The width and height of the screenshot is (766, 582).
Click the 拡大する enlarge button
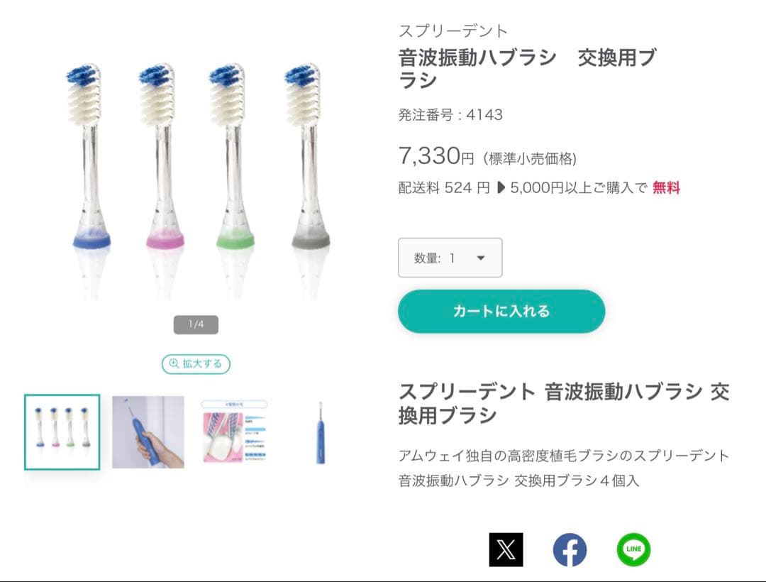[196, 364]
